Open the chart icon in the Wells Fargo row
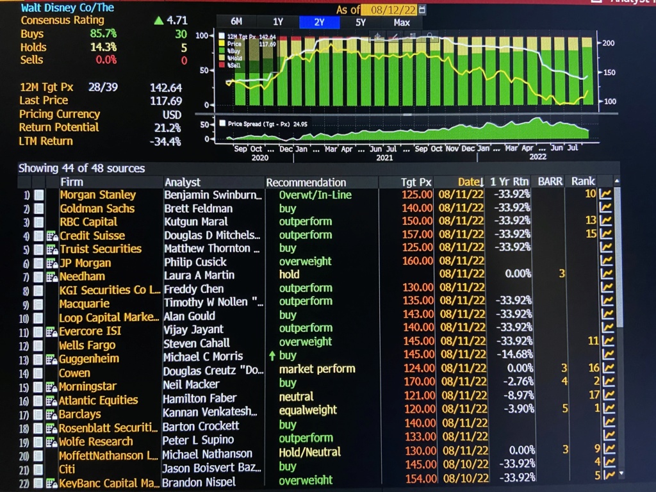 click(x=608, y=341)
